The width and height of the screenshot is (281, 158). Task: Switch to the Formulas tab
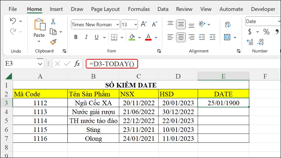point(139,9)
